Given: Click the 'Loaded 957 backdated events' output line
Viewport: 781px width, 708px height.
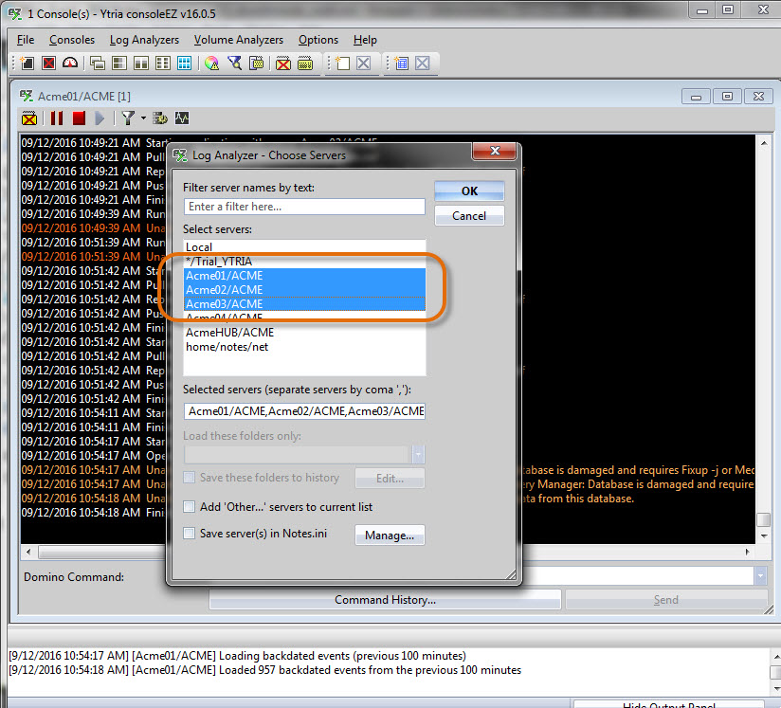Looking at the screenshot, I should pos(265,670).
